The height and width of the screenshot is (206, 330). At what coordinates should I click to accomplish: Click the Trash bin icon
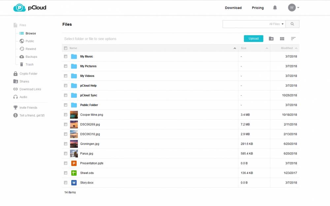pyautogui.click(x=21, y=64)
